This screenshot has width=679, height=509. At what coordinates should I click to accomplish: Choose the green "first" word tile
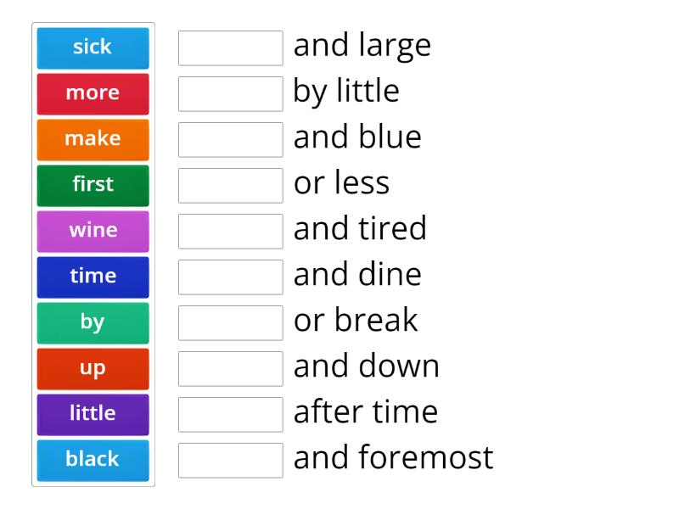93,185
